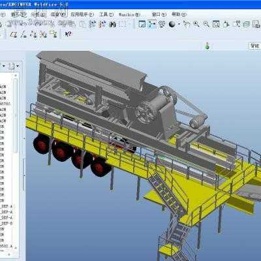Open the 应用程序(P) menu

(82, 14)
